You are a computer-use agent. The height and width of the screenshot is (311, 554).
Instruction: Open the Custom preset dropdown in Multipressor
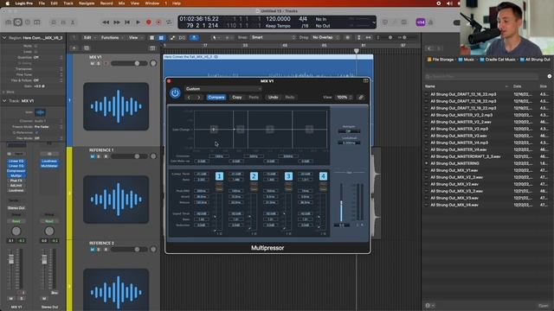[223, 89]
